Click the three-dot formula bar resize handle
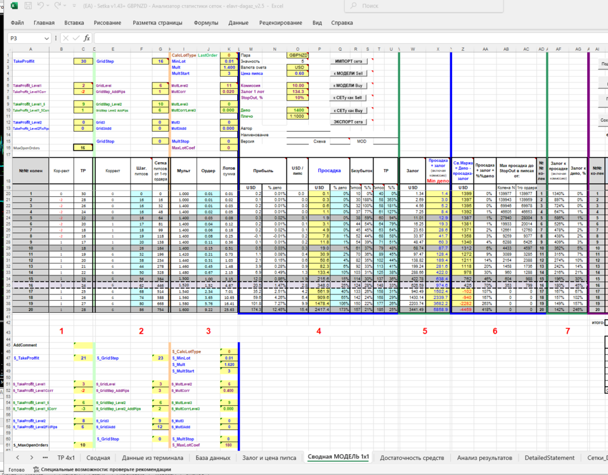The image size is (608, 475). pyautogui.click(x=56, y=38)
